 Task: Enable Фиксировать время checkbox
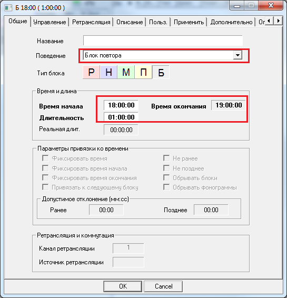[x=45, y=158]
